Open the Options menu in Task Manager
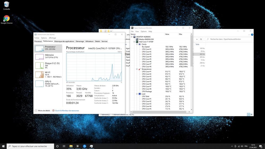Image resolution: width=265 pixels, height=149 pixels. click(44, 38)
